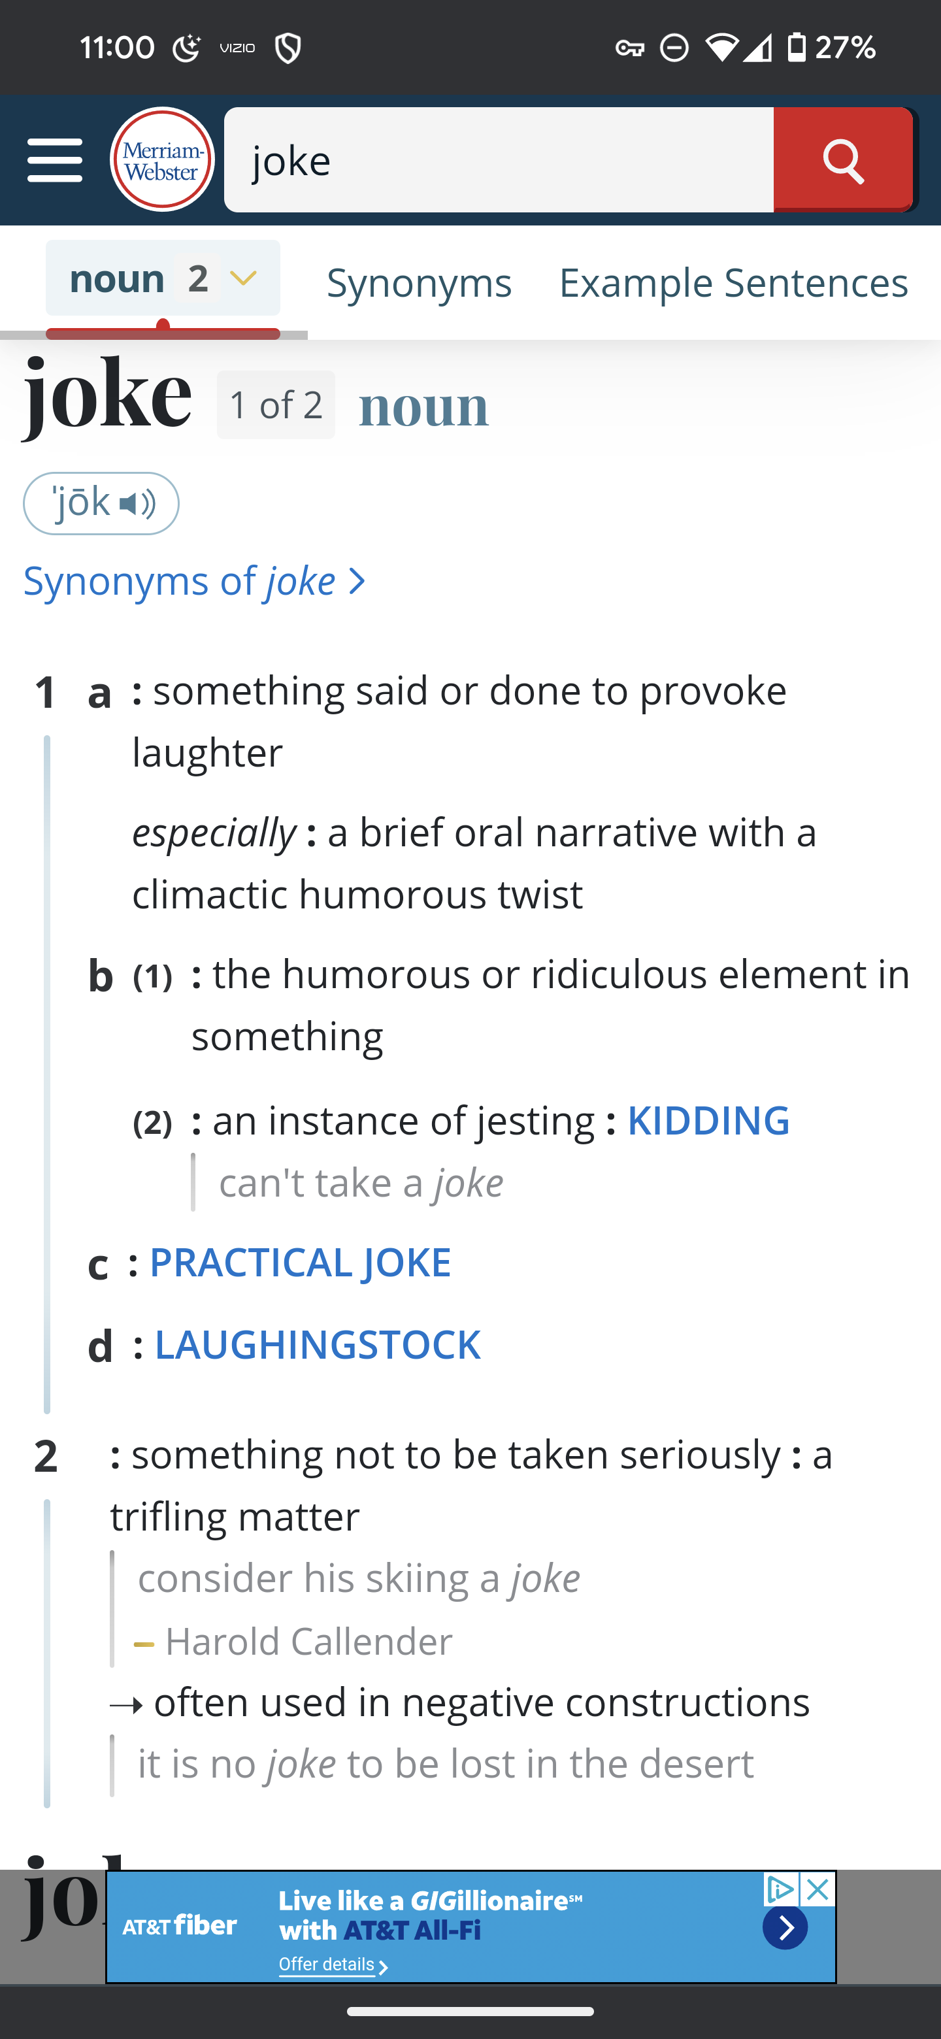
Task: Tap the Merriam-Webster logo
Action: click(162, 159)
